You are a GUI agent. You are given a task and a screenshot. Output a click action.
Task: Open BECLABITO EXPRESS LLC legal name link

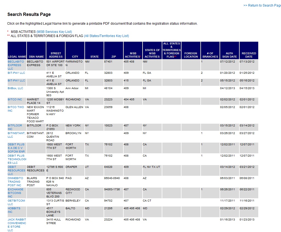coord(16,65)
